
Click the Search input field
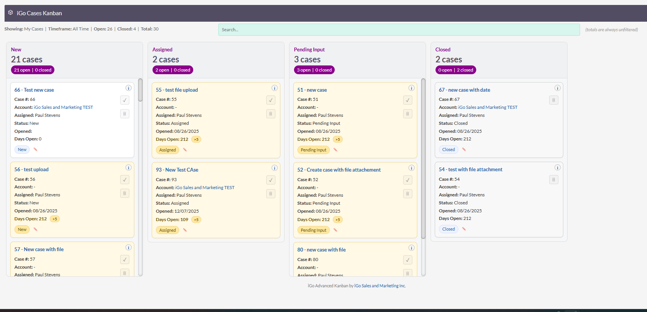[x=399, y=30]
